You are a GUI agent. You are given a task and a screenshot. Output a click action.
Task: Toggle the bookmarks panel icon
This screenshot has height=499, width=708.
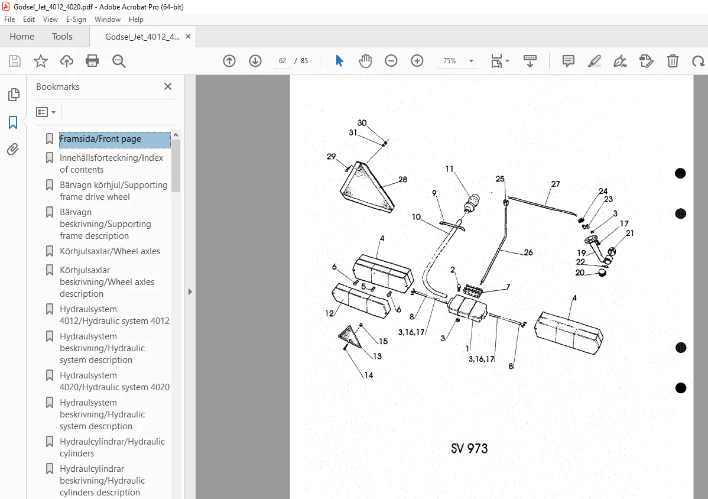coord(13,122)
